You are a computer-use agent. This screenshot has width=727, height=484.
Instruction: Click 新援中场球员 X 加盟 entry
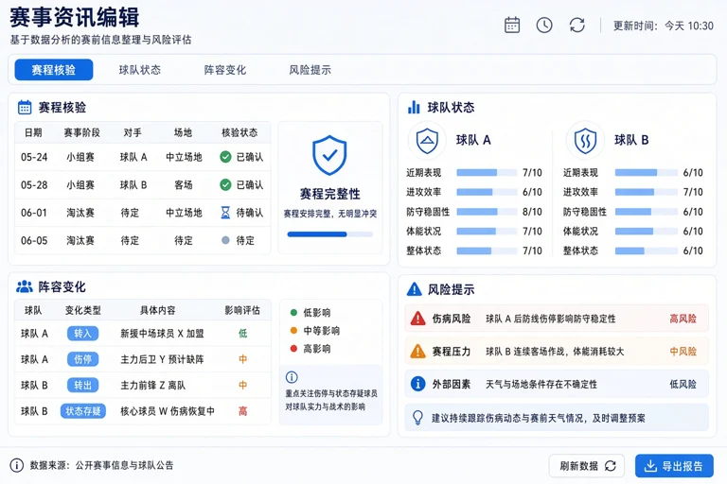(162, 334)
